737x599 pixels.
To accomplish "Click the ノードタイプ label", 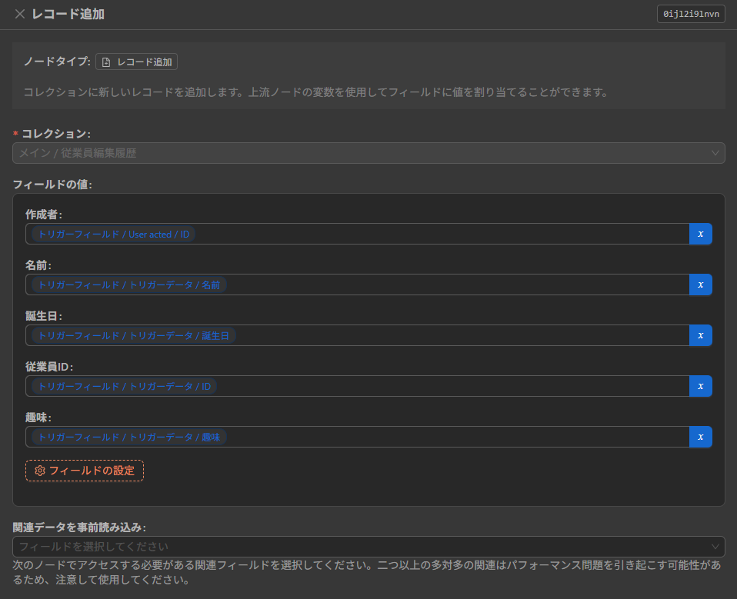I will [x=58, y=62].
